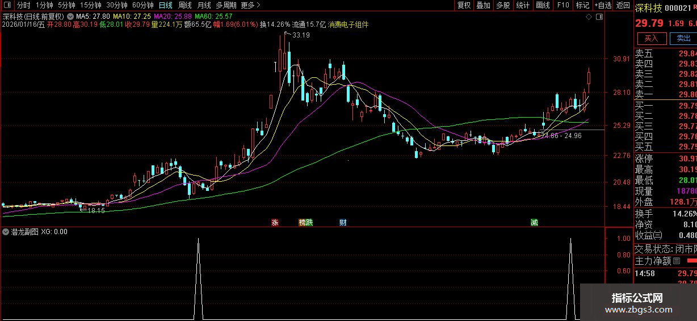697x321 pixels.
Task: Click the 涨 event marker on timeline
Action: pos(275,222)
